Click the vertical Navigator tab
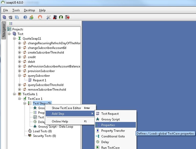This screenshot has width=196, height=149. 4,30
